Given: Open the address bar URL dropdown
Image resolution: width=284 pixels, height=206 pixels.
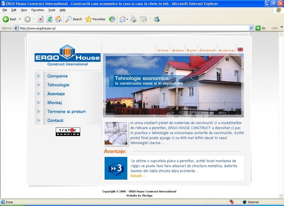Looking at the screenshot, I should (x=251, y=28).
